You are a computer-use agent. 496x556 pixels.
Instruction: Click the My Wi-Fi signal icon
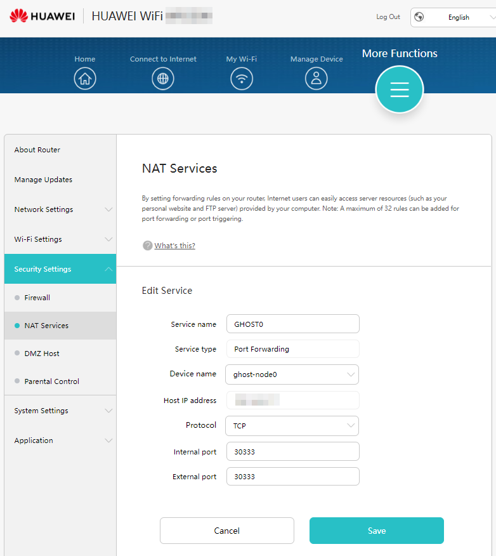click(242, 79)
